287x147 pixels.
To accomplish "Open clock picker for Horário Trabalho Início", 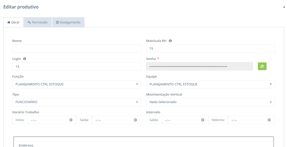I will (71, 120).
